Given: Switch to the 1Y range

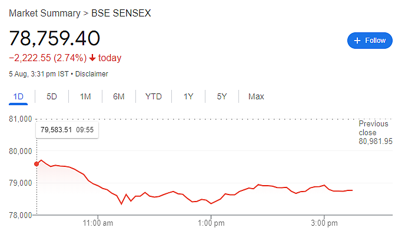Looking at the screenshot, I should [x=188, y=97].
